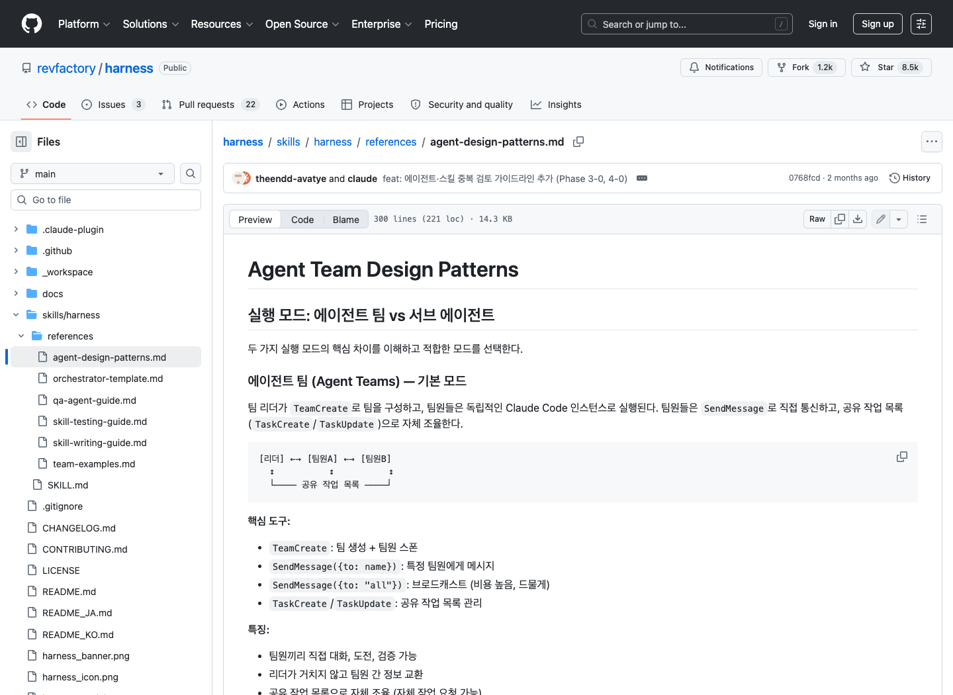Screen dimensions: 953x695
Task: Open the Solutions dropdown menu
Action: tap(151, 24)
